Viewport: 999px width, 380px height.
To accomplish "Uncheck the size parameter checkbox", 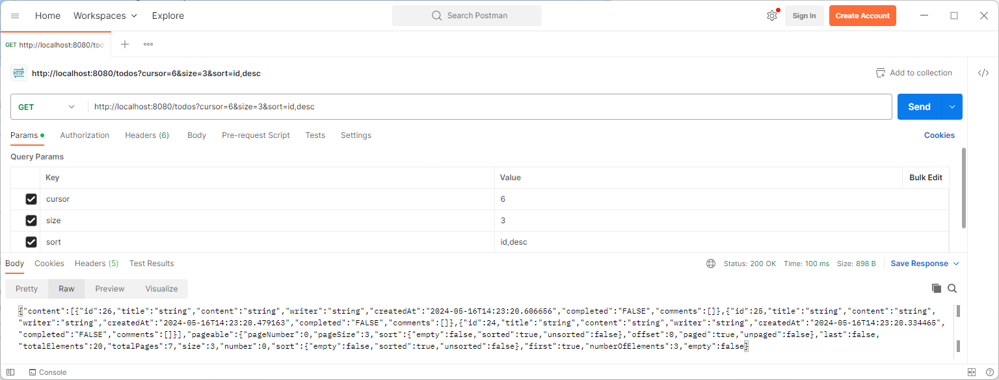I will tap(31, 221).
